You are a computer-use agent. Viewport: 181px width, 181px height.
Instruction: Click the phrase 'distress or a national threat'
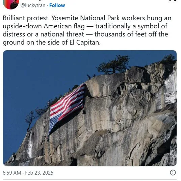pos(43,34)
